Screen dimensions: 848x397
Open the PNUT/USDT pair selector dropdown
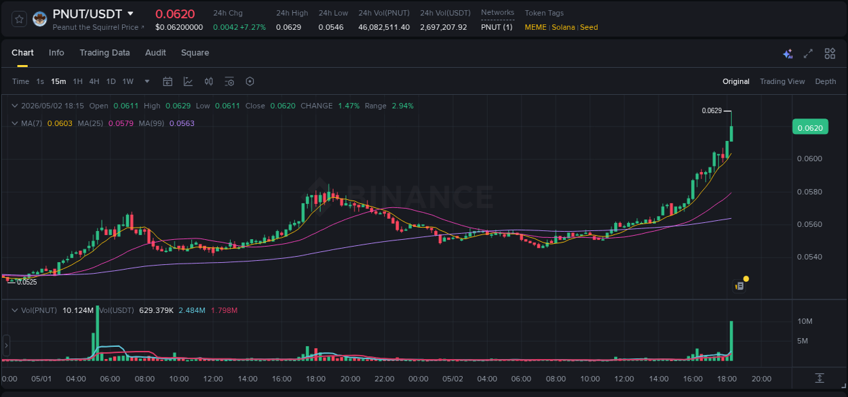point(130,14)
